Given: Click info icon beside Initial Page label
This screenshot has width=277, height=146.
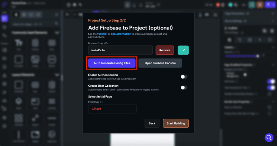Looking at the screenshot, I should tap(101, 102).
